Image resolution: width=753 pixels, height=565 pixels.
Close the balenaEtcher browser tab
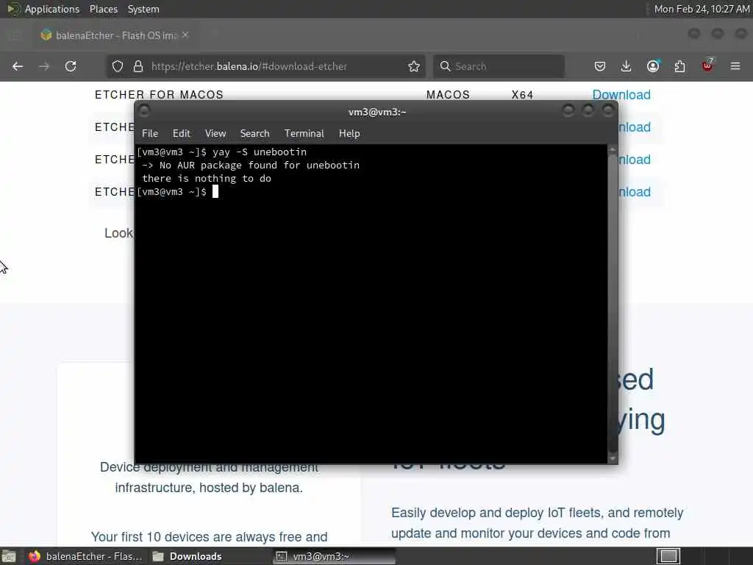(185, 35)
